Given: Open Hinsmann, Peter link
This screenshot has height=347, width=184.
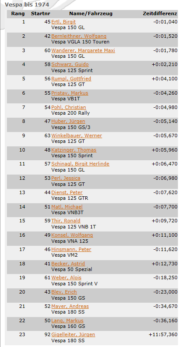Looking at the screenshot, I should 71,249.
